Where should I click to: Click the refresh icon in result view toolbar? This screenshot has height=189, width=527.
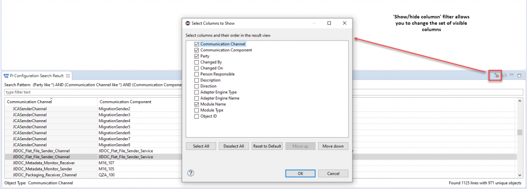pyautogui.click(x=504, y=75)
